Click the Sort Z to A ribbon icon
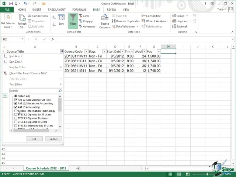Screen dimensions: 236x177 click(54, 24)
